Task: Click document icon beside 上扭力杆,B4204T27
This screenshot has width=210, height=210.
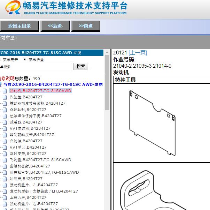Action: 5,198
